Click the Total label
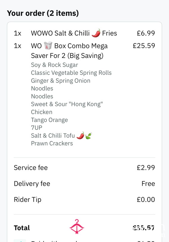The width and height of the screenshot is (169, 242). pos(22,228)
